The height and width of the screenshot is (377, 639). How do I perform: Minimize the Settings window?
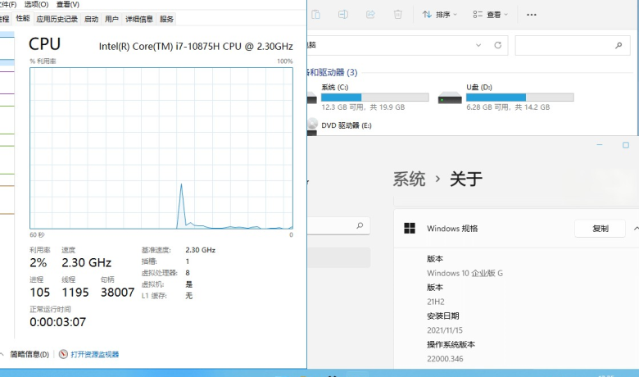[x=600, y=145]
